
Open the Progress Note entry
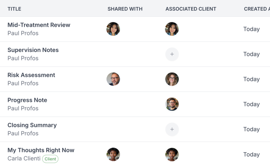click(27, 100)
